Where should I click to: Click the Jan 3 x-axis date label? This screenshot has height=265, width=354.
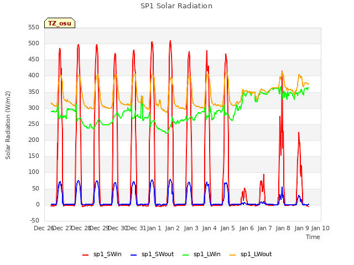click(191, 228)
